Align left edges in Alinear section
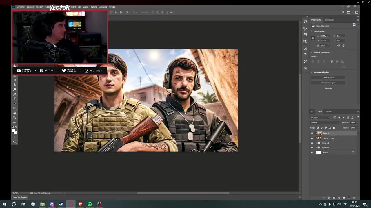The image size is (371, 208). coord(313,62)
